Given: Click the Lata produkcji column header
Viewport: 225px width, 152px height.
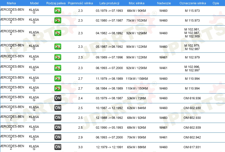Looking at the screenshot, I should point(109,3).
